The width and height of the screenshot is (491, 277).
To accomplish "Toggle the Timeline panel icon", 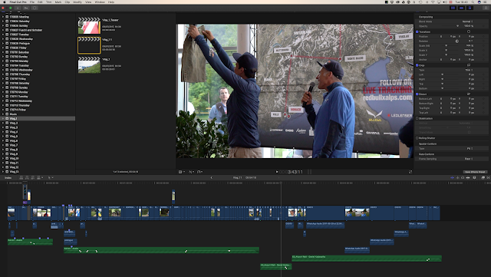I will point(461,8).
